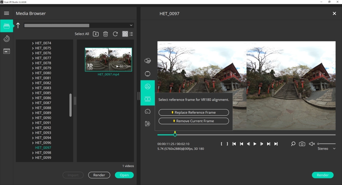Click Remove Current Frame
The width and height of the screenshot is (342, 185).
click(x=194, y=121)
